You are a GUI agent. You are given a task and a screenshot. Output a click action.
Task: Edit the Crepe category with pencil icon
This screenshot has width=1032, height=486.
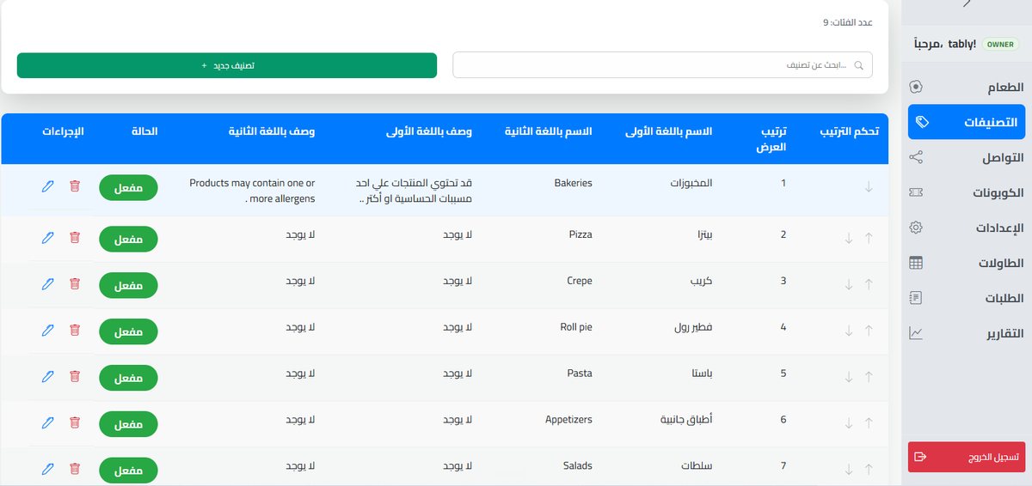(47, 284)
